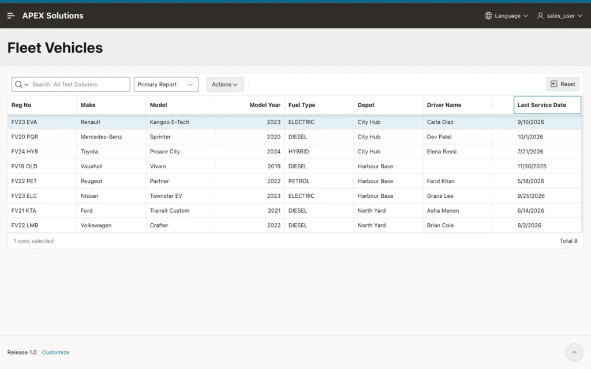Select the FV20 PQR registration cell

click(x=42, y=137)
